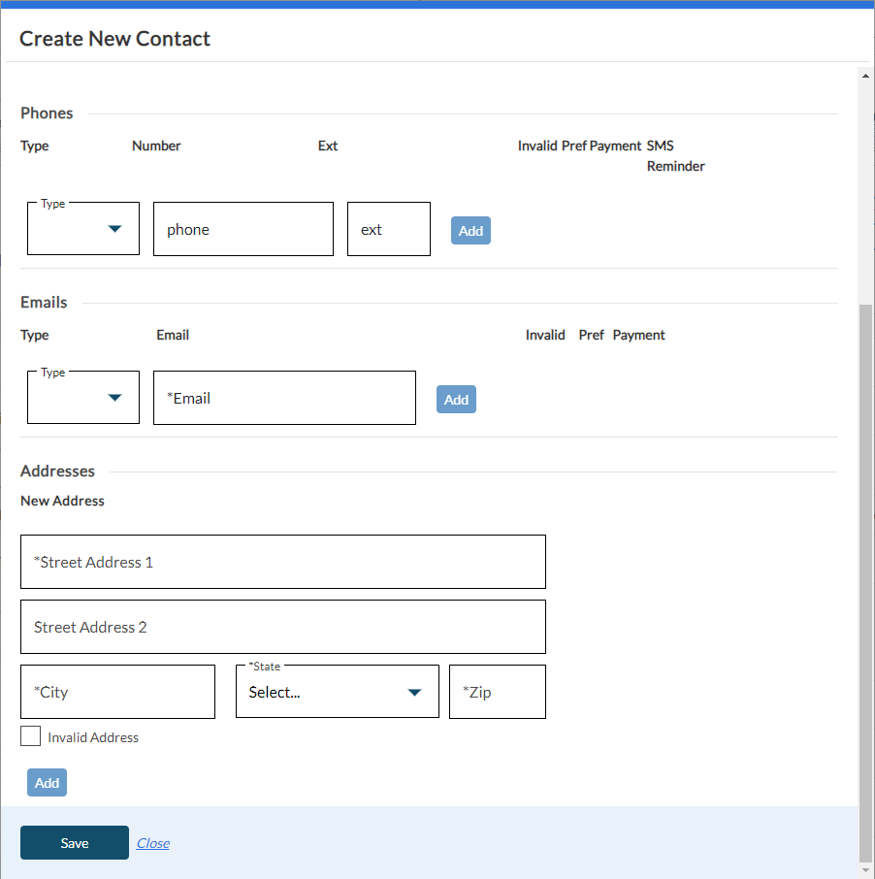Click the *Email input field
875x879 pixels.
point(284,398)
